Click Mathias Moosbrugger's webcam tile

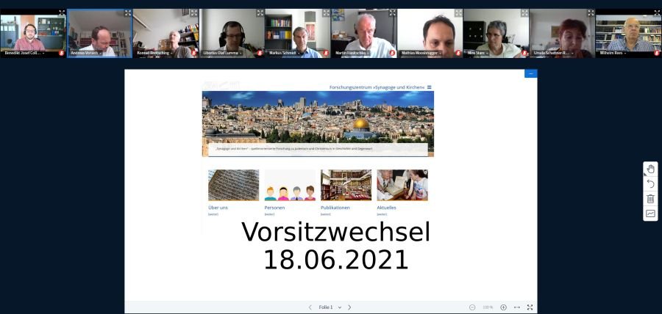(x=430, y=32)
